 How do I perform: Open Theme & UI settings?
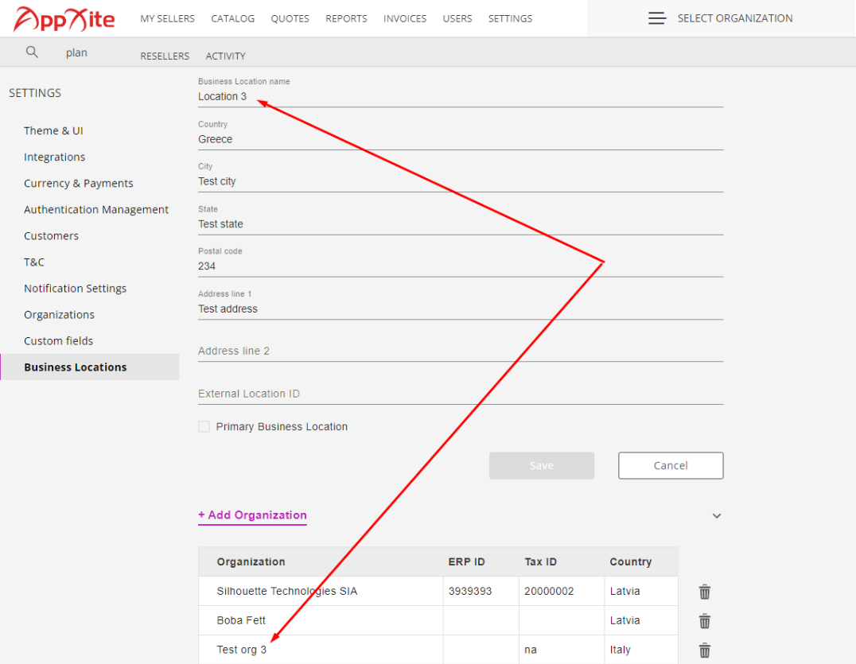point(53,131)
